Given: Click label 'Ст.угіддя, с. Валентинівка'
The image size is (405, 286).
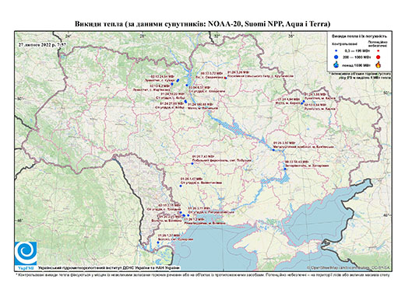Looking at the screenshot, I should (202, 183).
